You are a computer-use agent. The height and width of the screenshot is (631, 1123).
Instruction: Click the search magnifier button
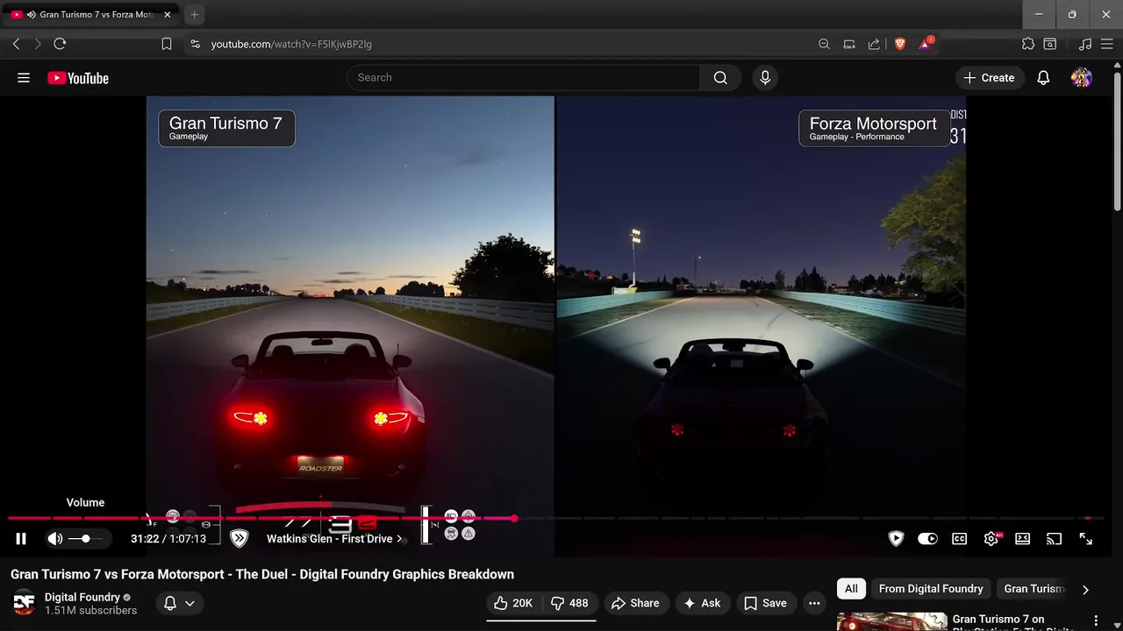point(720,78)
